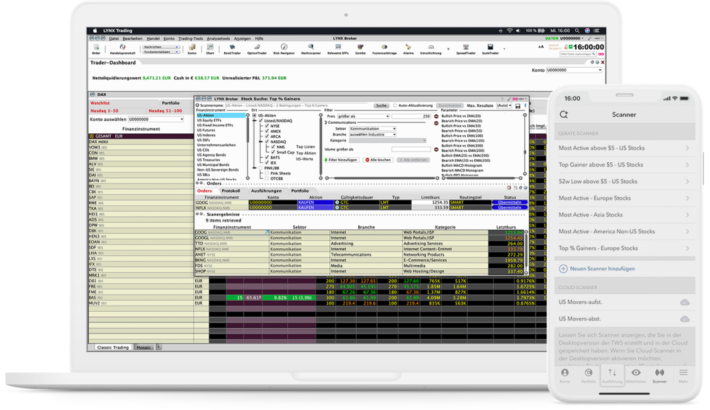
Task: Click the font size AA icon
Action: click(x=541, y=47)
